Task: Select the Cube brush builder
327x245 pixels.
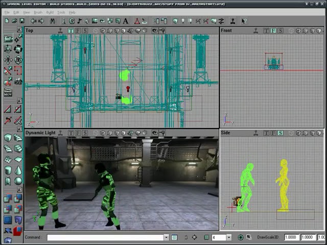Action: tap(8, 138)
